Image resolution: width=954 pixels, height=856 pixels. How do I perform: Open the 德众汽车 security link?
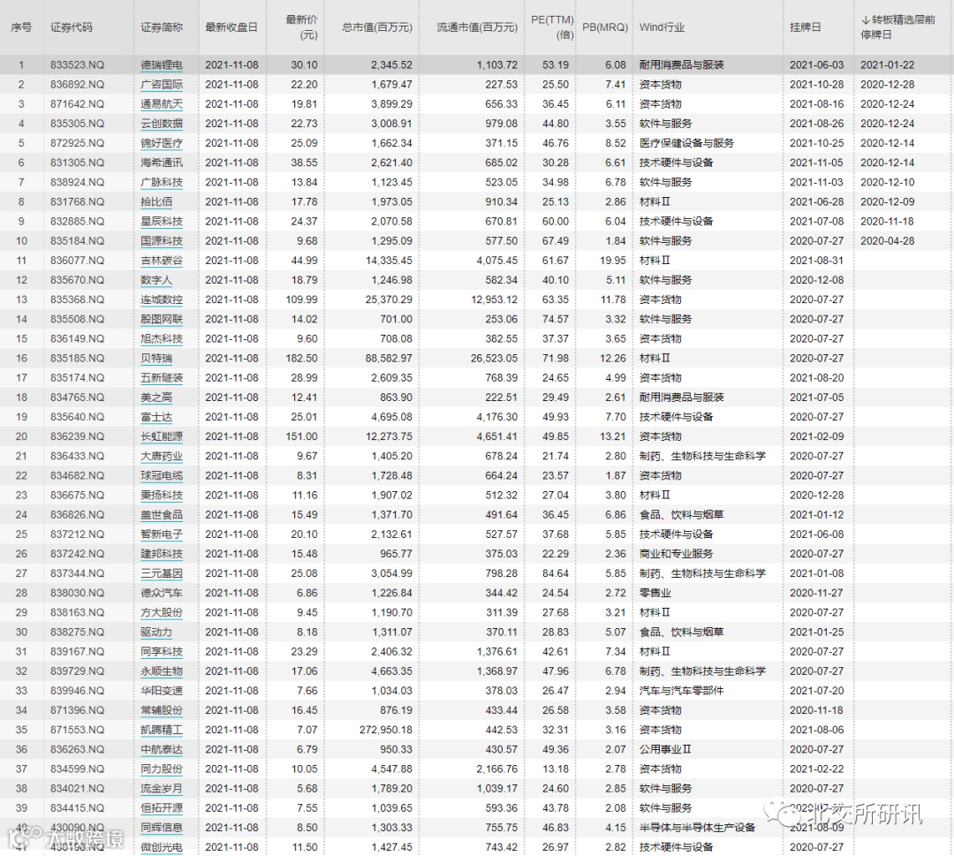click(162, 593)
